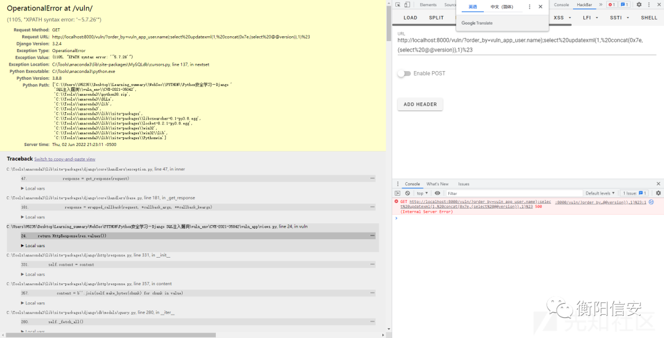Switch to the Elements tab in DevTools

[x=428, y=5]
